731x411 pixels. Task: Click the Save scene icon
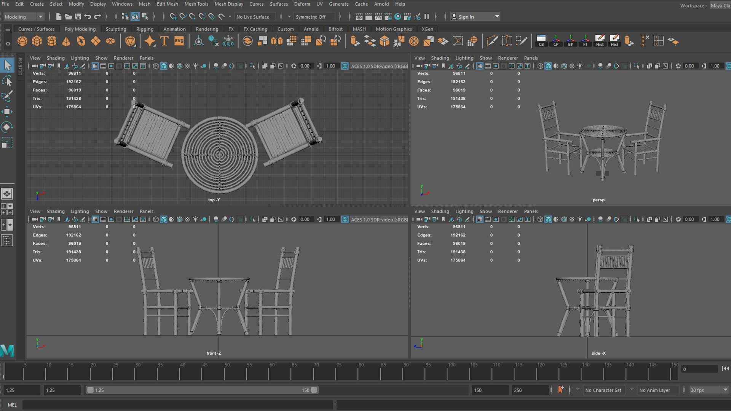[78, 17]
